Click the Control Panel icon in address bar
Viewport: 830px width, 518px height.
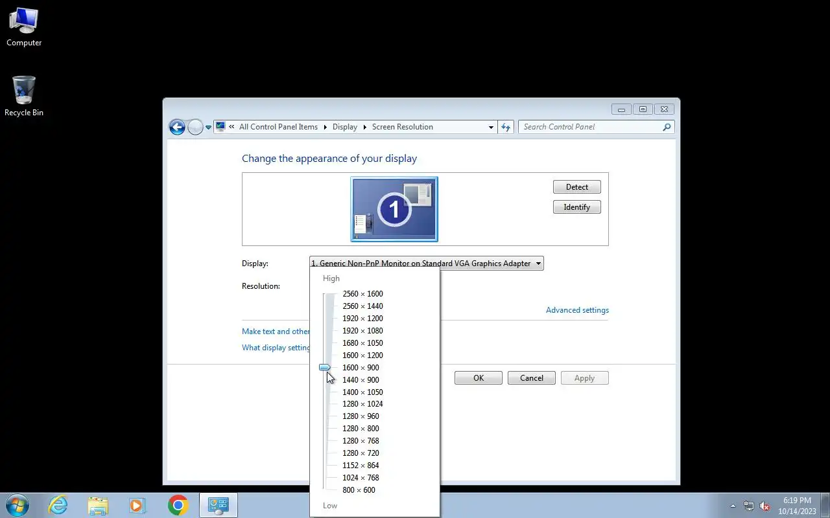220,127
